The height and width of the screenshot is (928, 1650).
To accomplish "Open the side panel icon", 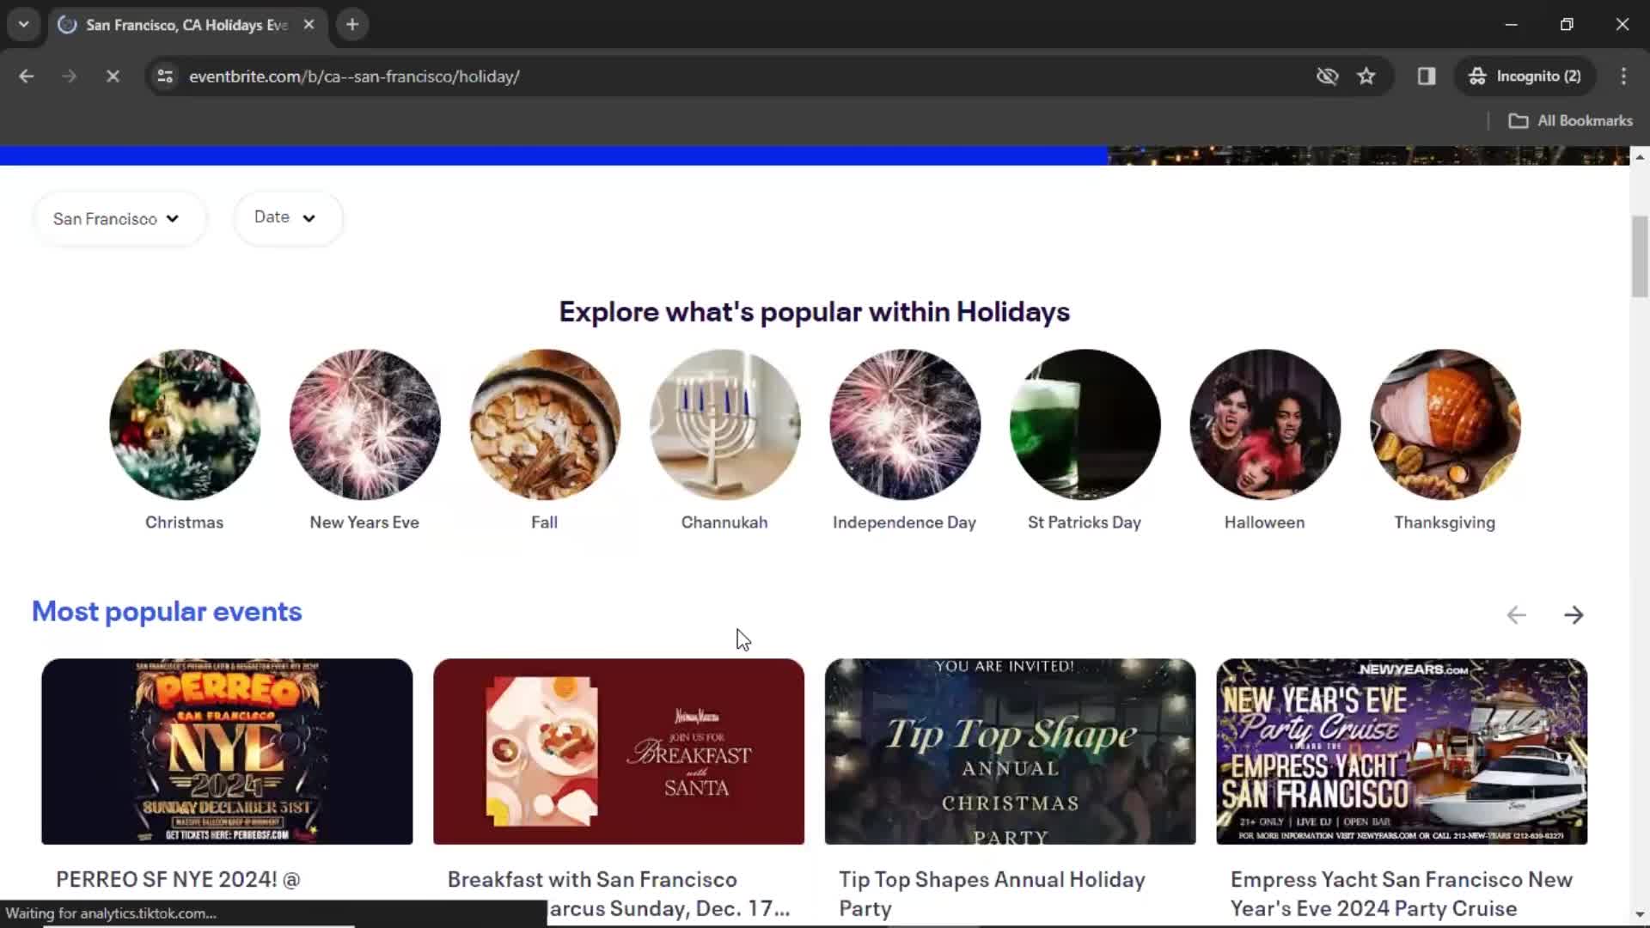I will tap(1427, 76).
